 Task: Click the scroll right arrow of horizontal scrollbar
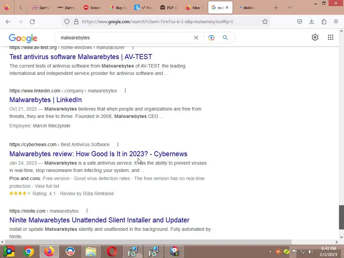click(337, 242)
